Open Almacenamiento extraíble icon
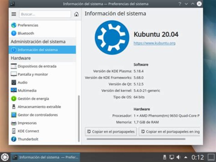The width and height of the screenshot is (216, 162). [x=13, y=107]
